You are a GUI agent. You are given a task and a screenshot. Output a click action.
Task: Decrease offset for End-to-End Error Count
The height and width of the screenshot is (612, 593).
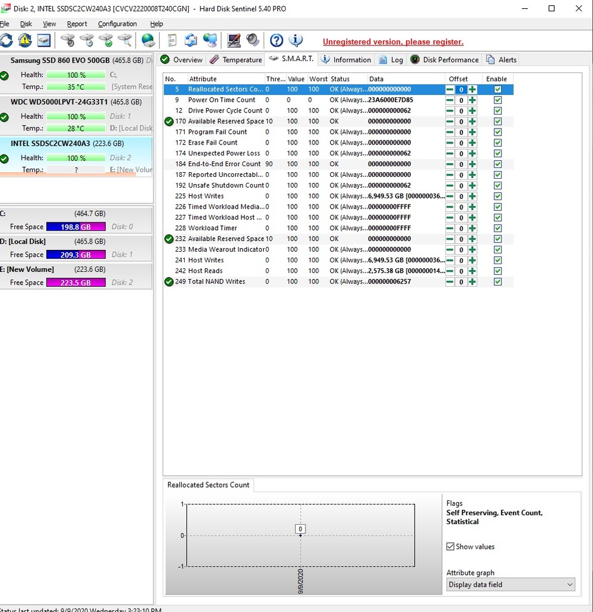point(450,164)
